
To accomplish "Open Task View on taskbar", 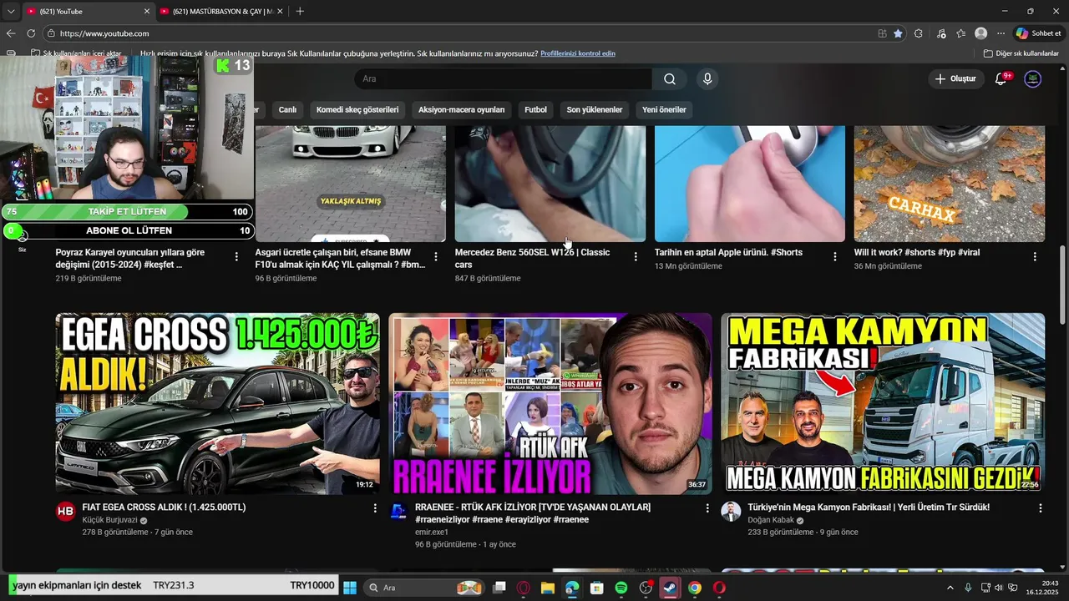I will (499, 588).
